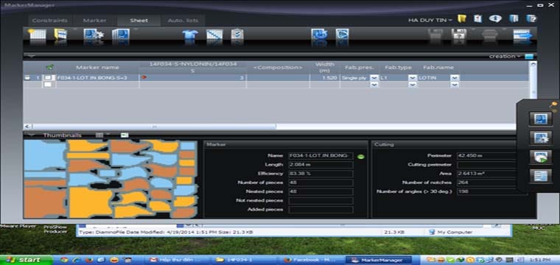The height and width of the screenshot is (265, 560).
Task: Switch to the Constraints tab
Action: pos(49,21)
